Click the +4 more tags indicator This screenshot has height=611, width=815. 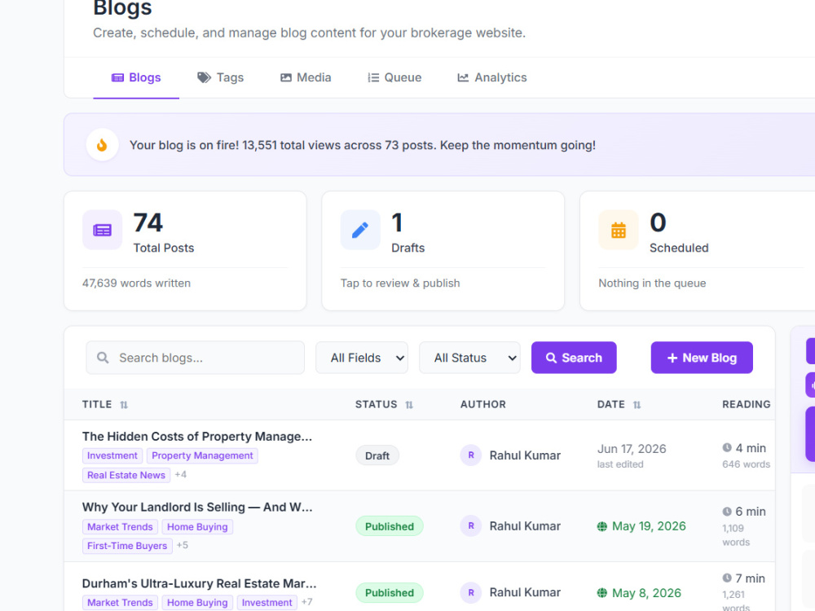[181, 474]
